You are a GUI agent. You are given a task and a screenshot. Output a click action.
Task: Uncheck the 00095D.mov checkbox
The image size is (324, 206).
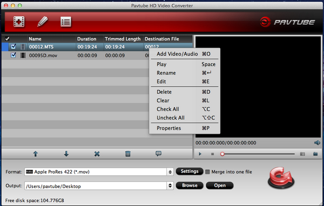tap(13, 55)
